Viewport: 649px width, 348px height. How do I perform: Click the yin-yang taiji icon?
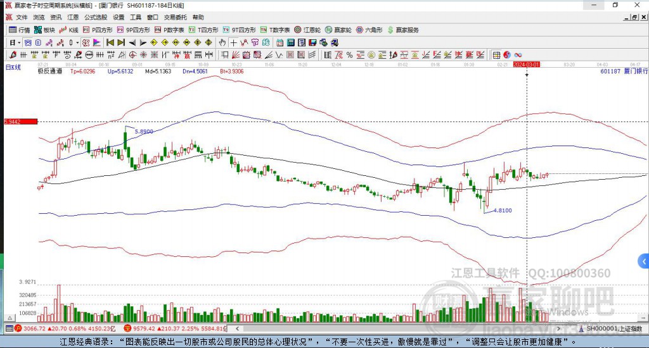click(506, 55)
